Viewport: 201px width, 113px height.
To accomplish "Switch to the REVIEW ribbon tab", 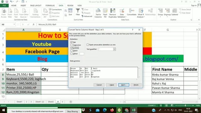I will [x=70, y=6].
